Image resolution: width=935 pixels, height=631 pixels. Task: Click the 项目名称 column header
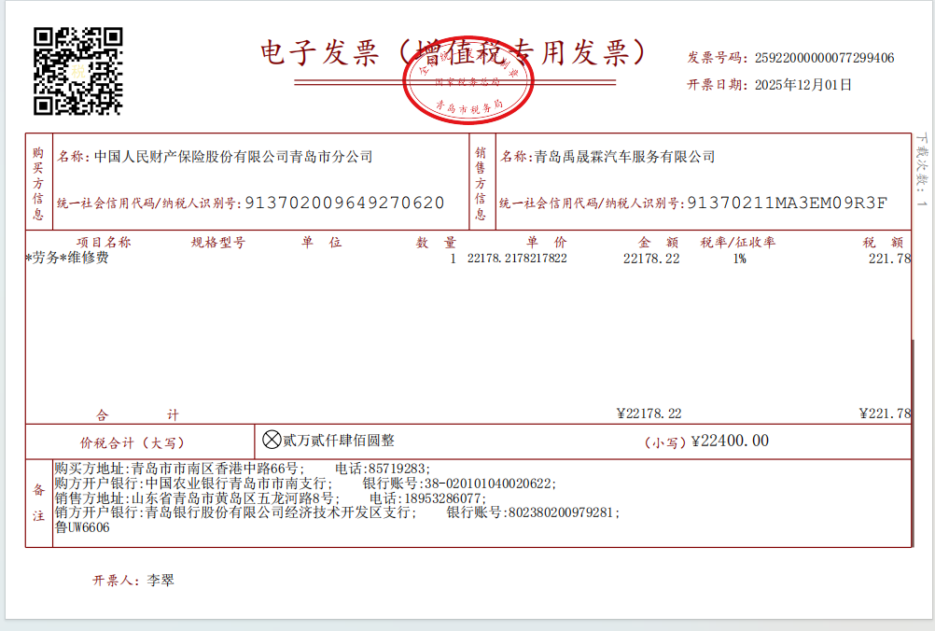coord(103,243)
